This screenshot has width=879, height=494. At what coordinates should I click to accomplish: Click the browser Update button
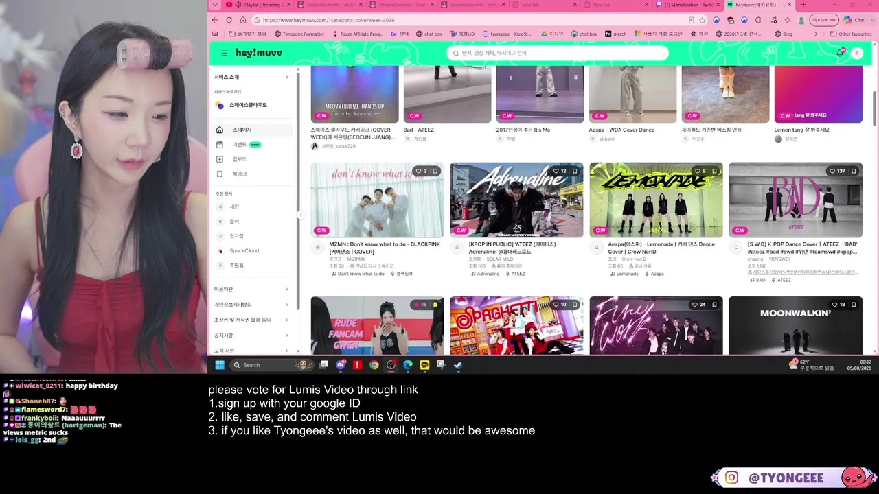tap(823, 20)
